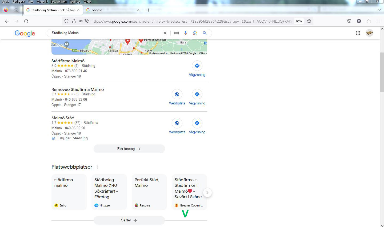Open the list all tabs dropdown
384x227 pixels.
point(379,10)
